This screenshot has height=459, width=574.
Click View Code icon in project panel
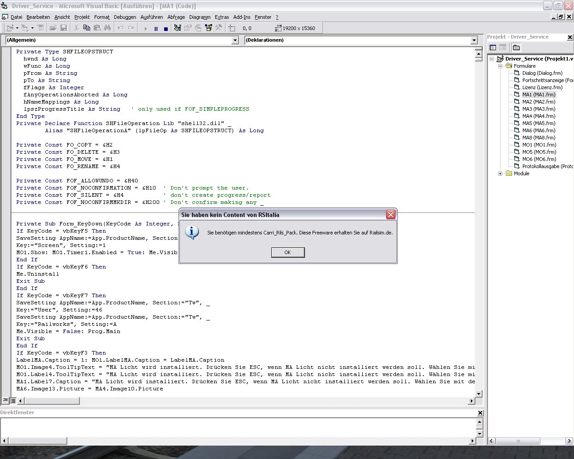tap(493, 48)
